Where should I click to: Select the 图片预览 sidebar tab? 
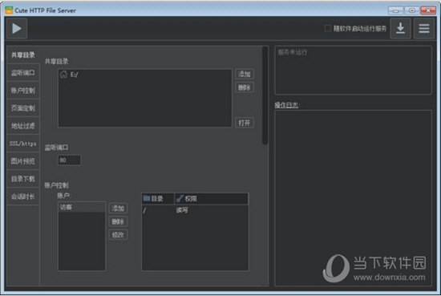point(23,161)
